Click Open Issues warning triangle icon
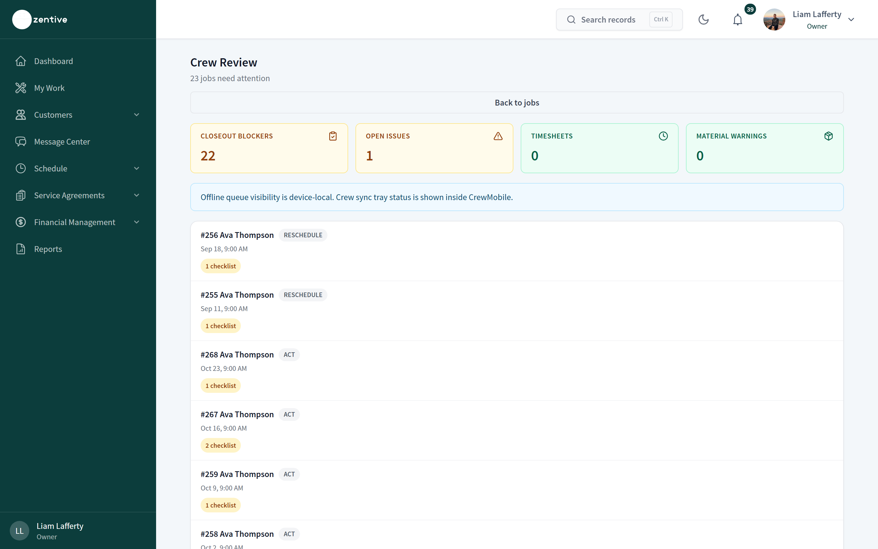The width and height of the screenshot is (878, 549). [498, 136]
